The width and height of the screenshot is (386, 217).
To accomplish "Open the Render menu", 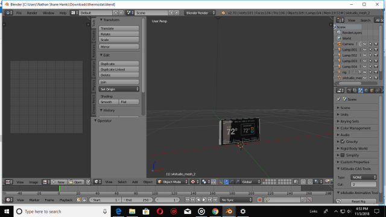I will tap(32, 13).
